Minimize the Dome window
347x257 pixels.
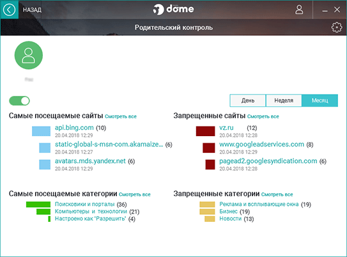click(325, 10)
